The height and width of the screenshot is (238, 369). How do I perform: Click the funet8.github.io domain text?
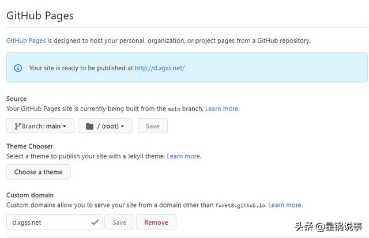tap(240, 205)
